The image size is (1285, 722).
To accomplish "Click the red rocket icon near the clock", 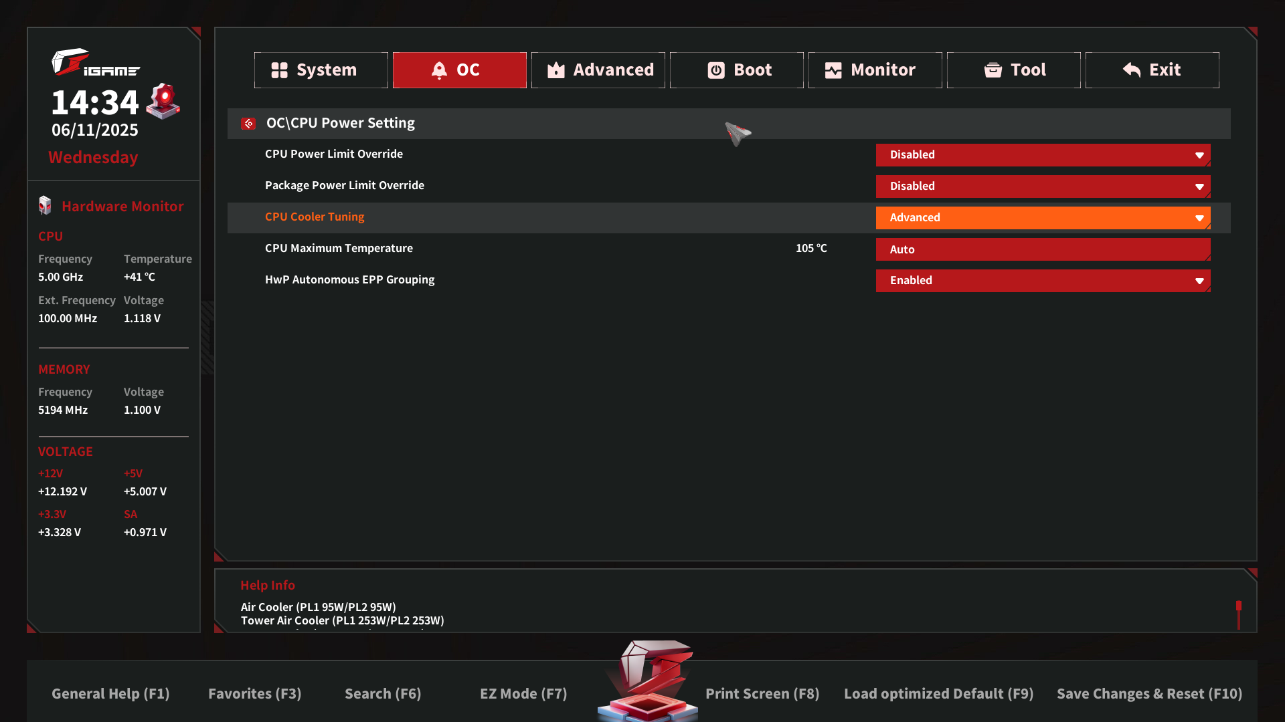I will coord(163,101).
